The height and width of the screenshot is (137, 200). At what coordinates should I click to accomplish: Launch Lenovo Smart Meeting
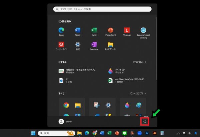tap(143, 33)
